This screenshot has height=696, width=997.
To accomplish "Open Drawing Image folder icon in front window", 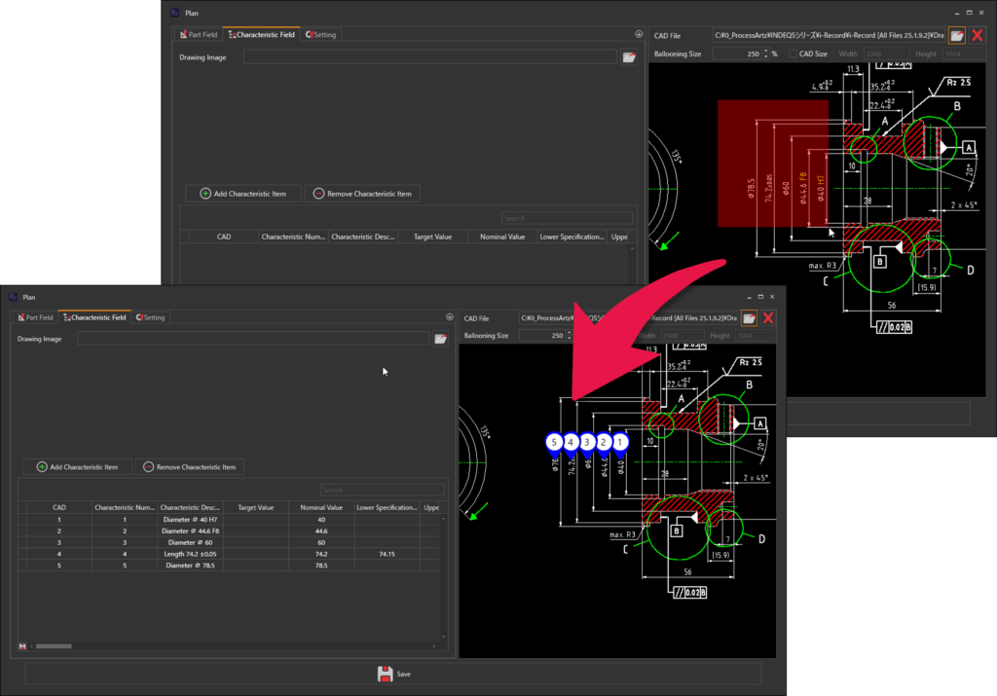I will (440, 339).
